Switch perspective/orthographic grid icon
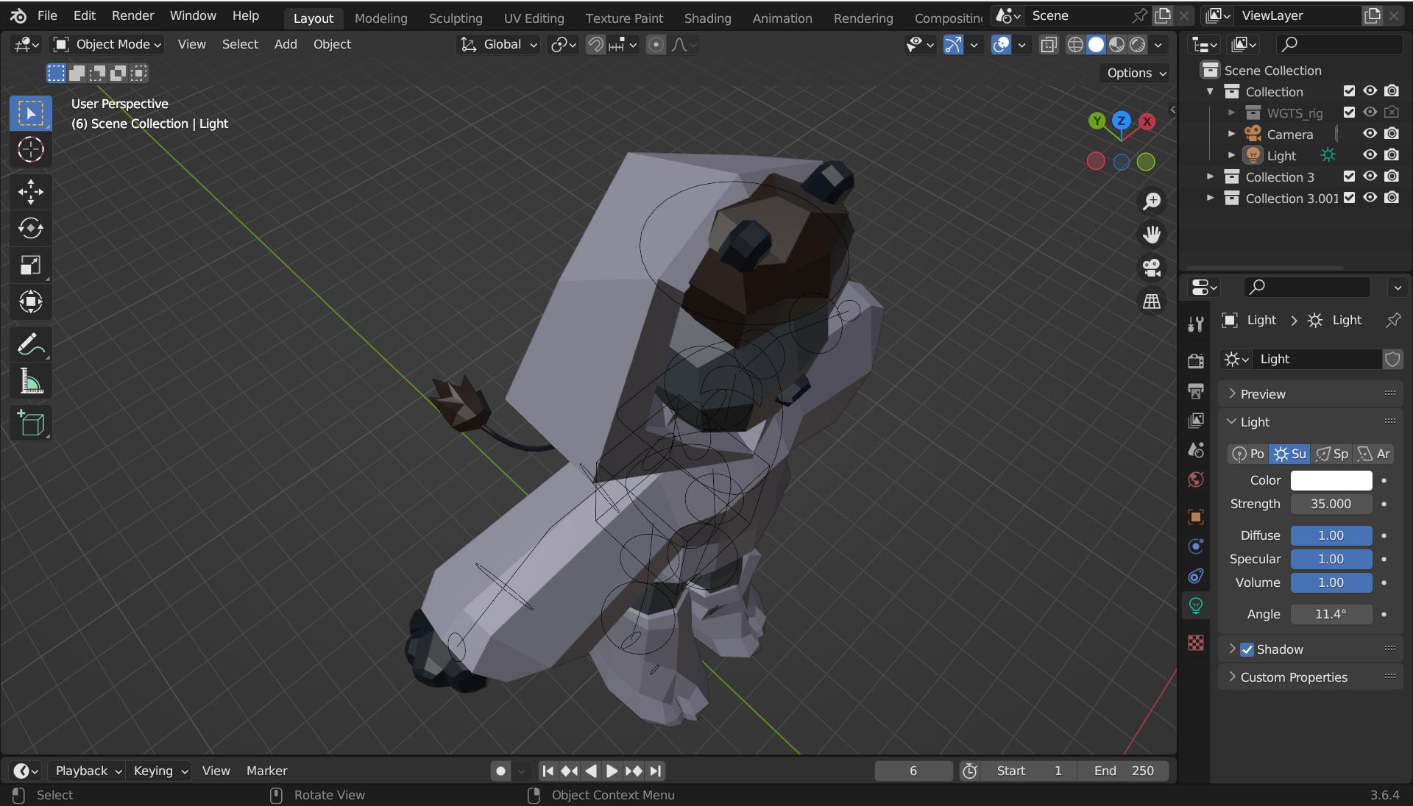Screen dimensions: 1413x806 pyautogui.click(x=1152, y=302)
